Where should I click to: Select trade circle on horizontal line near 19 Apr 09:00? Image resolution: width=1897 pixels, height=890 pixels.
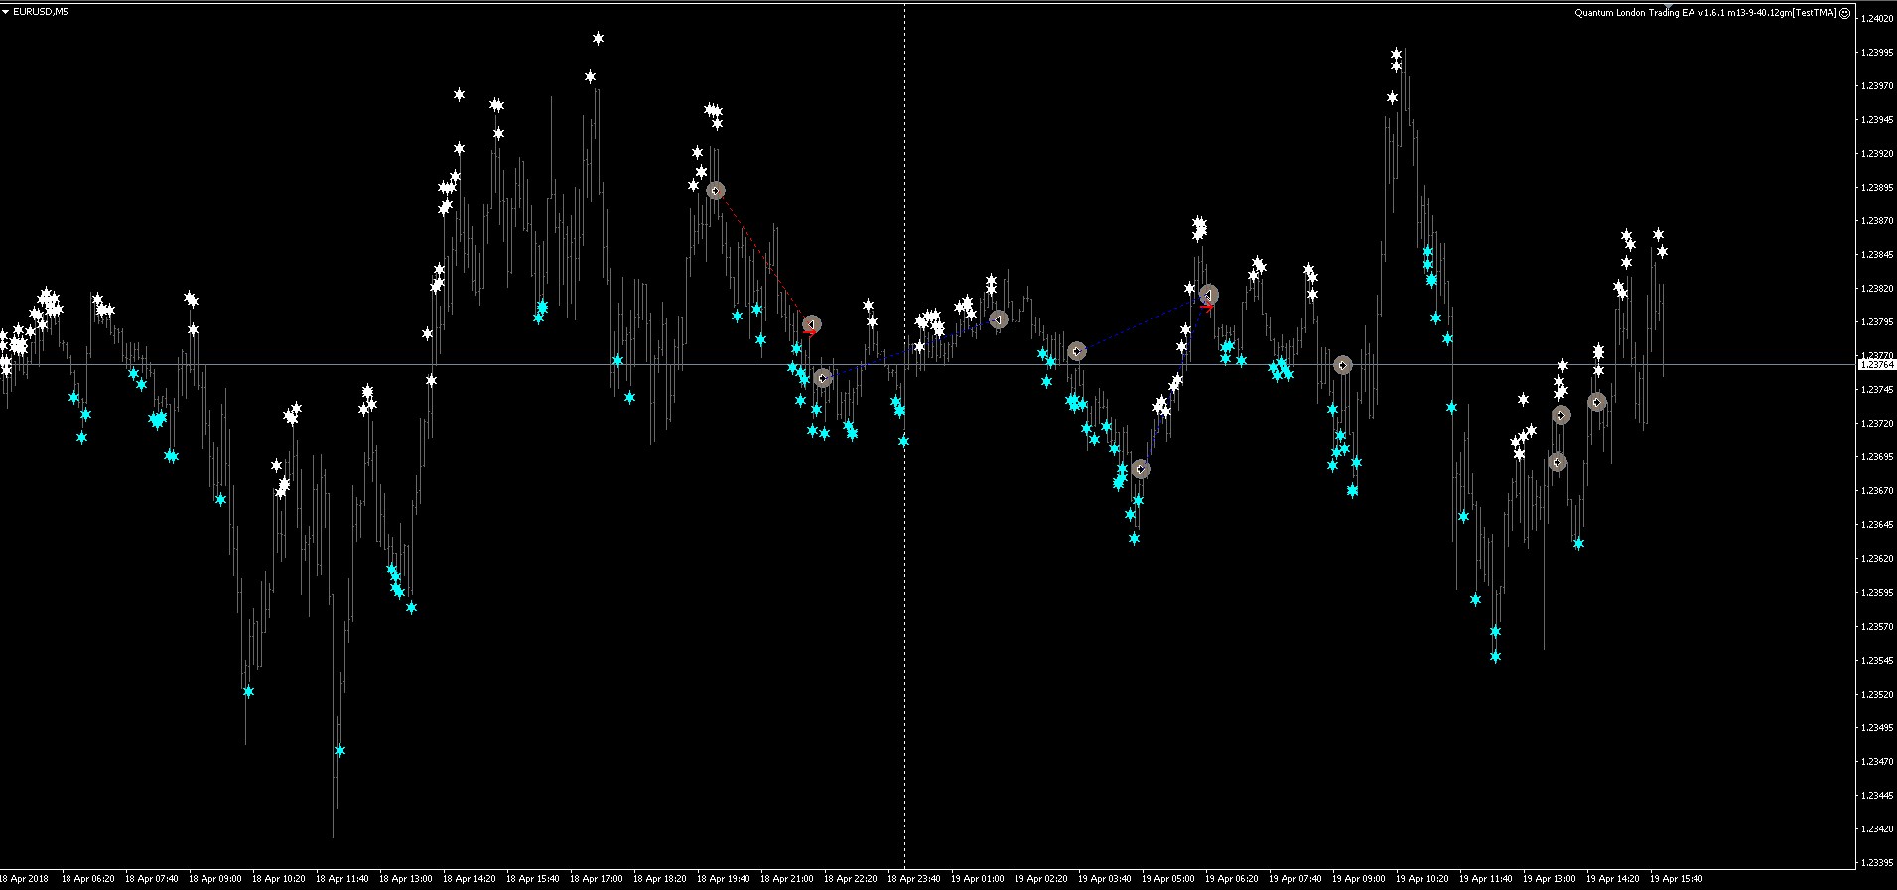click(x=1343, y=365)
